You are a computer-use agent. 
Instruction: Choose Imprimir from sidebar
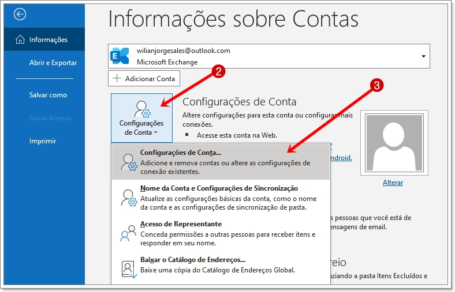pos(43,141)
